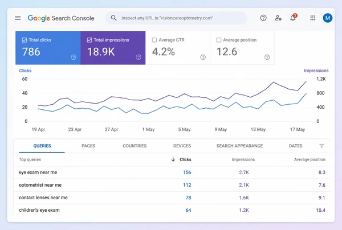
Task: Uncheck the Total impressions checkbox
Action: coord(89,40)
